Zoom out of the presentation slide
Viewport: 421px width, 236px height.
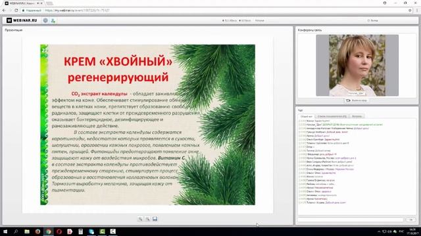pos(147,219)
